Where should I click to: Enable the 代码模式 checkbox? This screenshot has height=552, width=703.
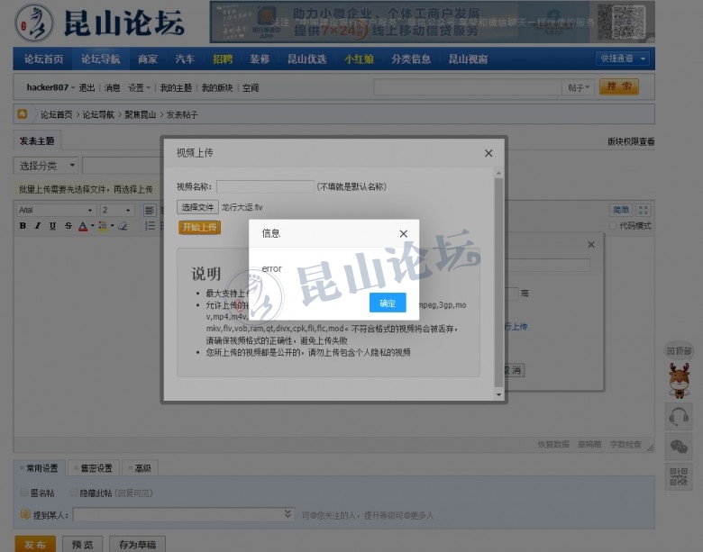(614, 226)
